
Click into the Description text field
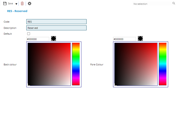tap(56, 28)
